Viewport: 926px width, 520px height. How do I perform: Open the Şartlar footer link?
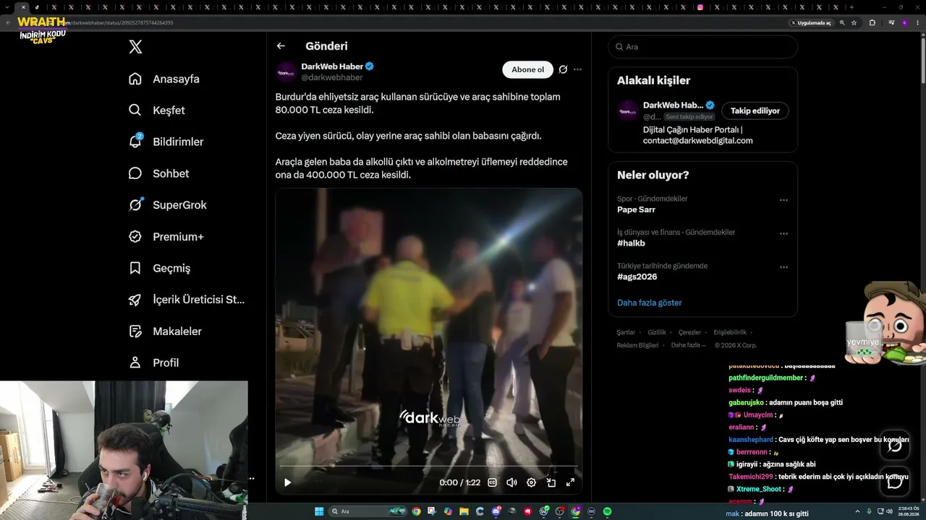[626, 332]
